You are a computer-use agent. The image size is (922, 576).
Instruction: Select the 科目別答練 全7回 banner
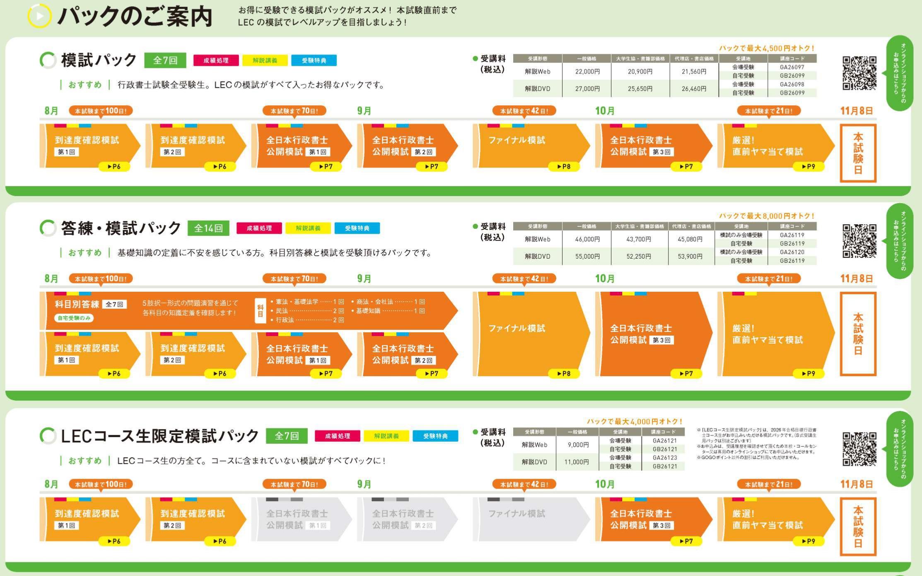[x=249, y=311]
